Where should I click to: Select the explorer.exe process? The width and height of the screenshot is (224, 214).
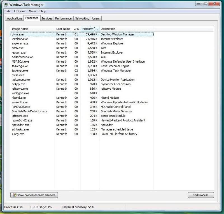pos(82,44)
